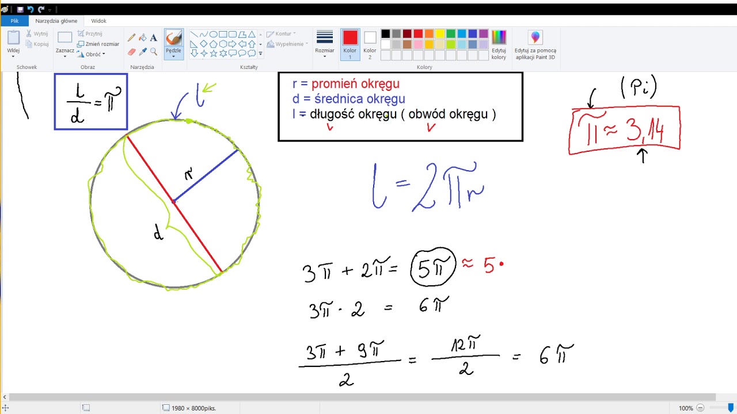
Task: Open the Kontur outline dropdown
Action: 282,34
